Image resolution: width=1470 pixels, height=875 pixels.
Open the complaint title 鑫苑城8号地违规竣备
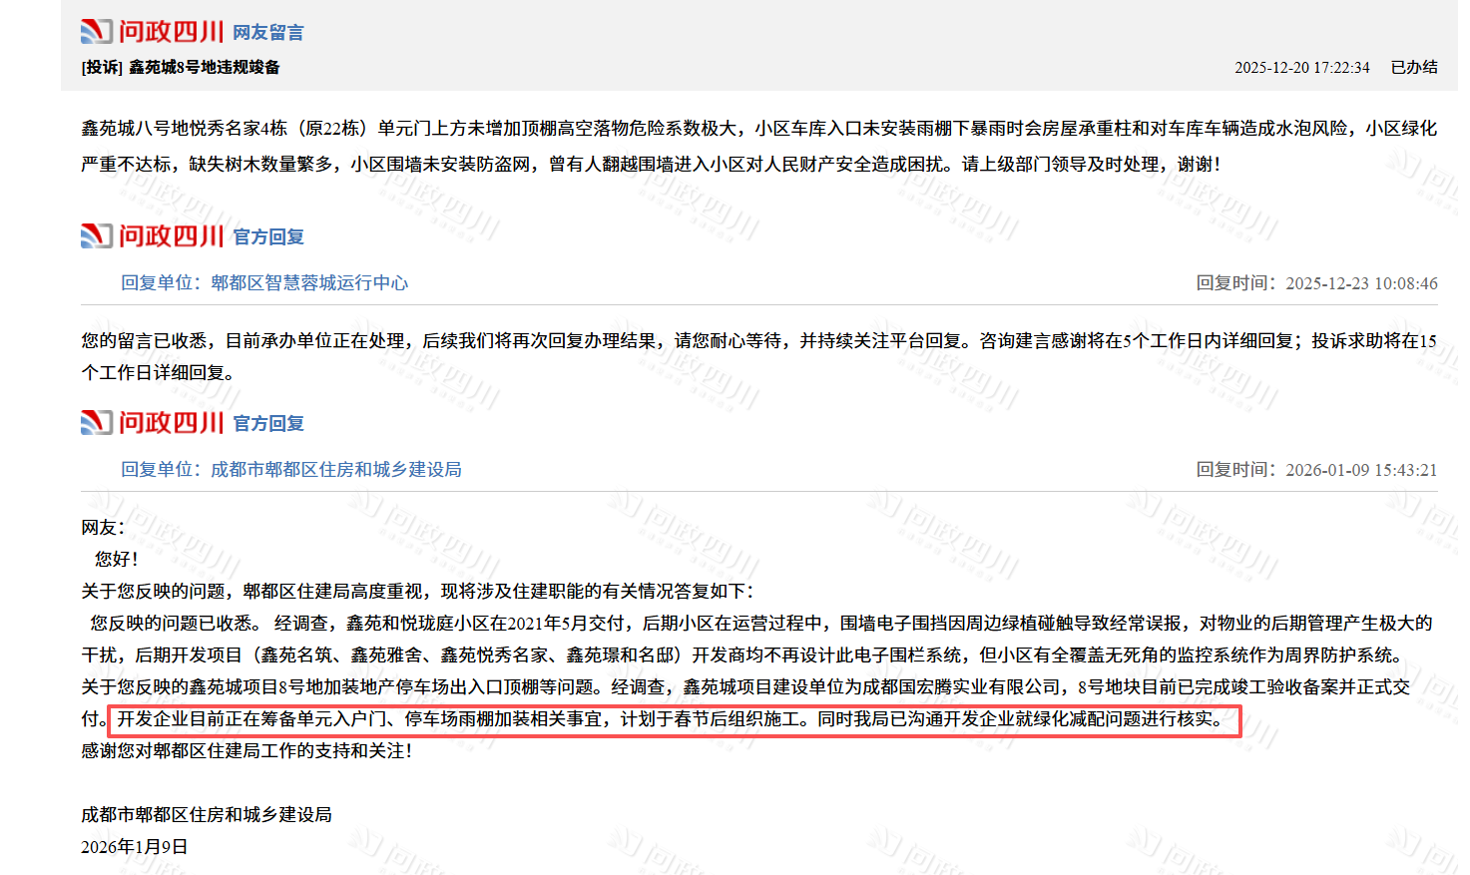click(205, 67)
